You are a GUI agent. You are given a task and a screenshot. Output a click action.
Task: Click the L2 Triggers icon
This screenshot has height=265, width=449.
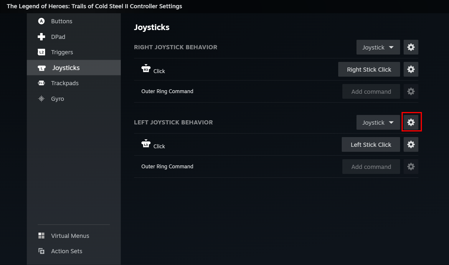click(42, 52)
